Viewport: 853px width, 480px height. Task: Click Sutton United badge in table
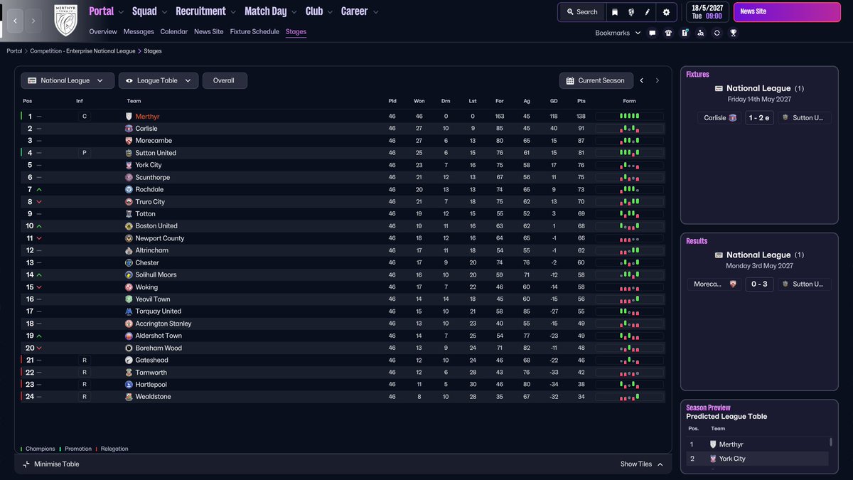coord(129,153)
